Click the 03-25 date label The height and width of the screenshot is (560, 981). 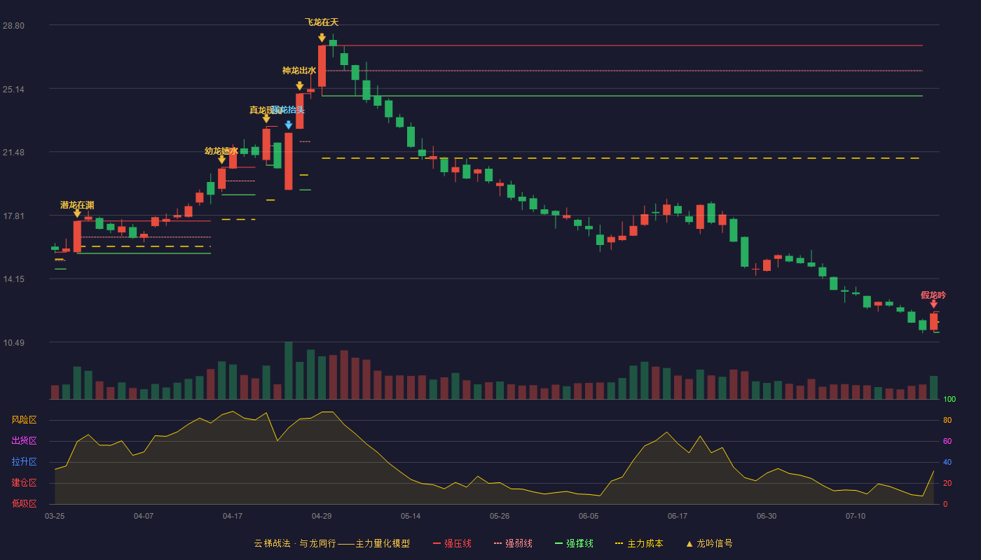[x=55, y=516]
